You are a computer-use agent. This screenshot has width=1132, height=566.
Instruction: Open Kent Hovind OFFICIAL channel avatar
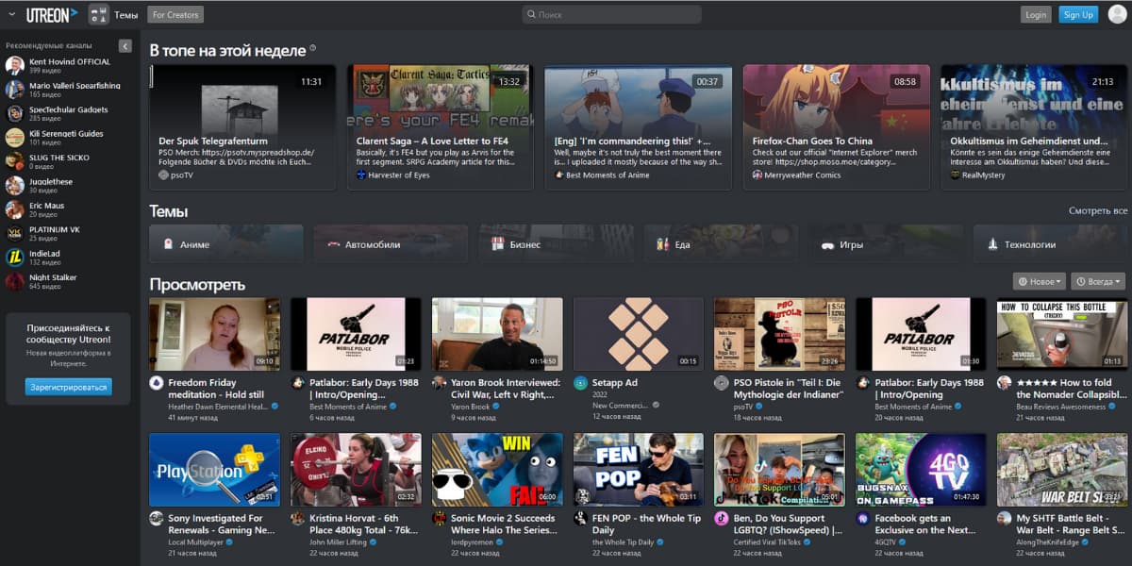pos(14,66)
